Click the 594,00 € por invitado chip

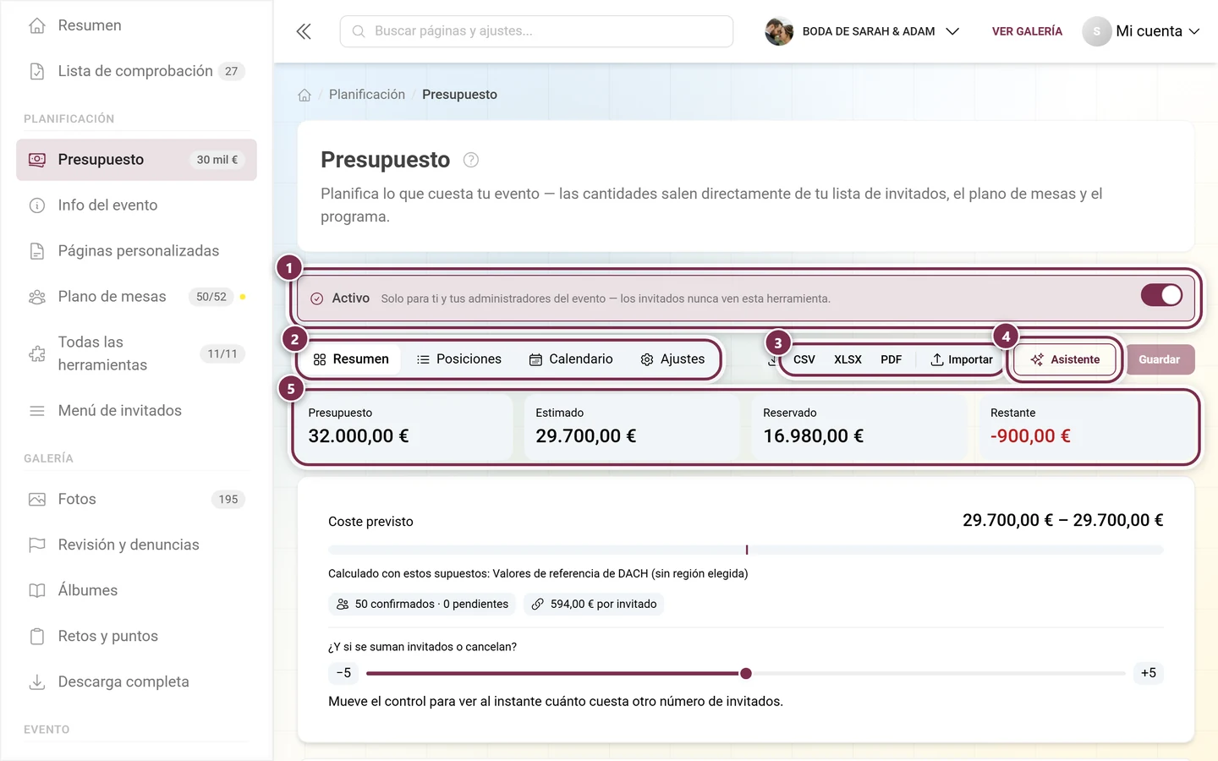594,604
